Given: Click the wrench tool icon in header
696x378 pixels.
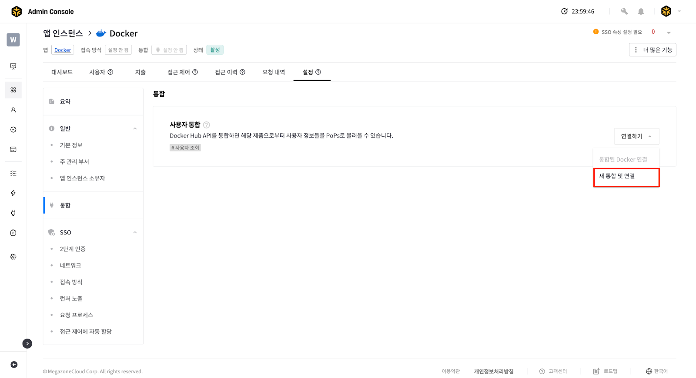Looking at the screenshot, I should [x=624, y=11].
